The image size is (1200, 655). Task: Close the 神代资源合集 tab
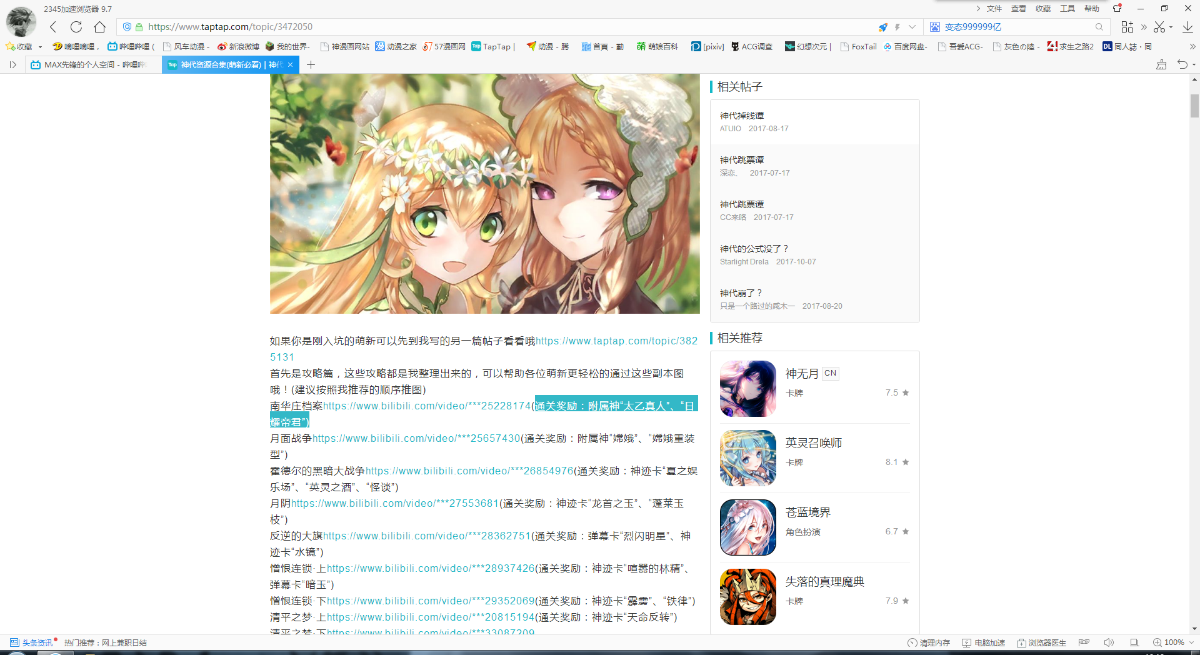click(x=290, y=64)
